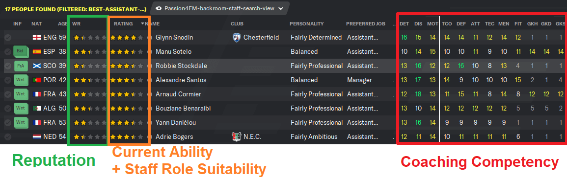Click the Wnt status icon for Alexandre Santos
The width and height of the screenshot is (567, 180).
(x=20, y=80)
